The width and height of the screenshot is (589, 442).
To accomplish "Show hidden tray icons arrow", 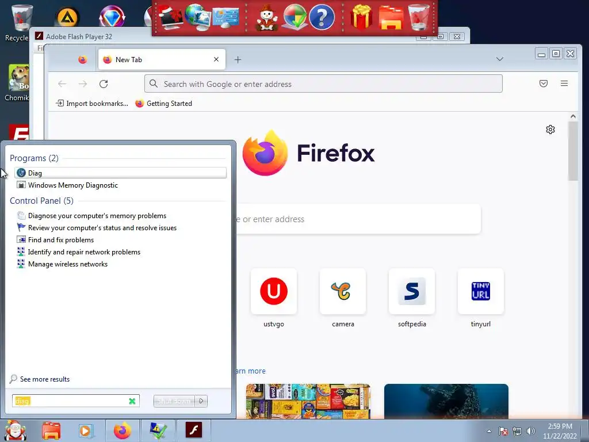I will click(x=489, y=431).
